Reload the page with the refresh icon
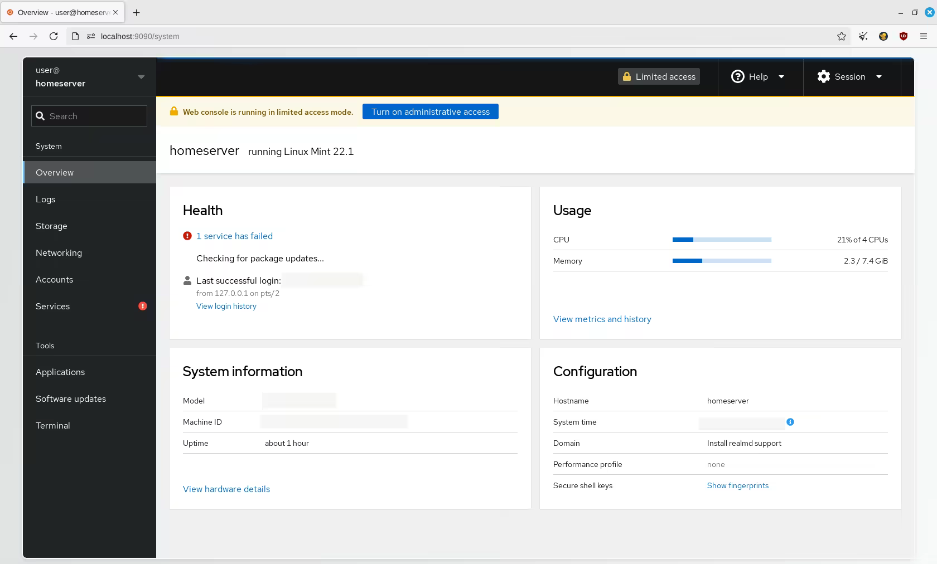This screenshot has width=937, height=564. click(54, 36)
